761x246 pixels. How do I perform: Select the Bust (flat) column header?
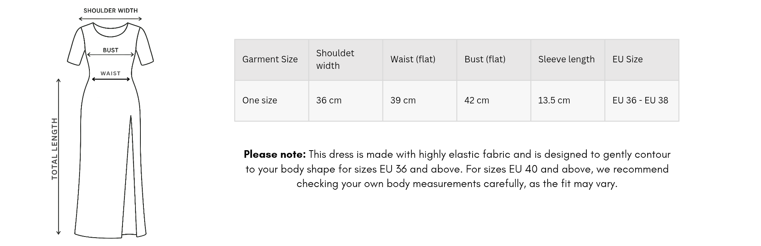(x=485, y=59)
